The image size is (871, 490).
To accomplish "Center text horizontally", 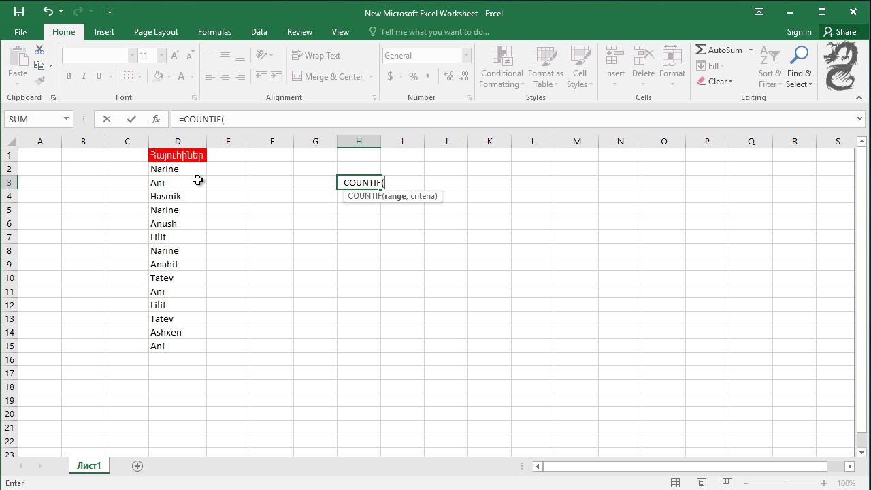I will coord(225,77).
